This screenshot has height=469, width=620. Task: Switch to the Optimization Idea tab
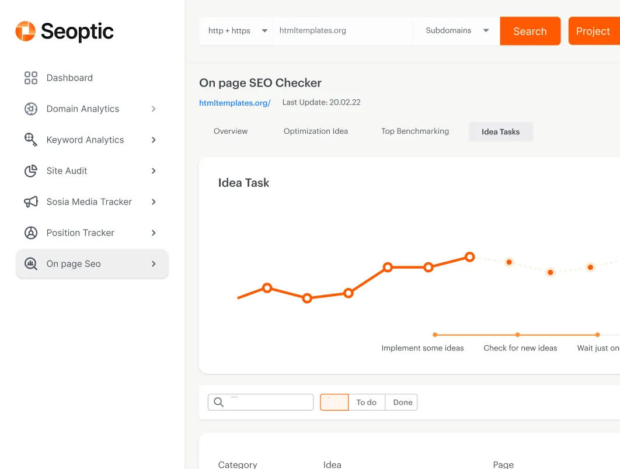tap(315, 131)
